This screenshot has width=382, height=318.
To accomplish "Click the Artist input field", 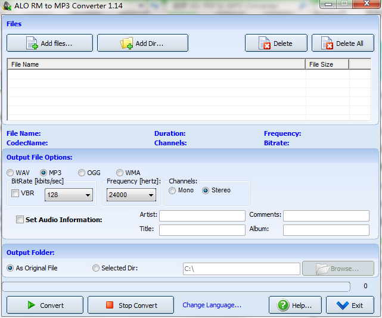I will [x=202, y=216].
